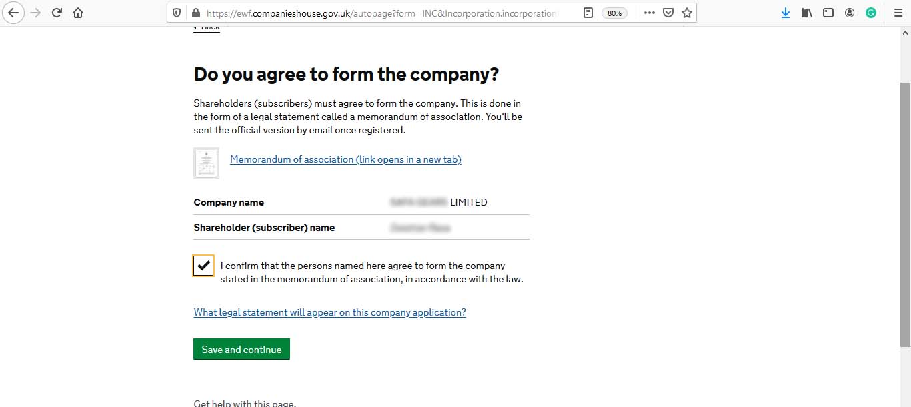Uncheck the agree-to-form-company confirmation checkbox
This screenshot has height=407, width=911.
pos(203,265)
